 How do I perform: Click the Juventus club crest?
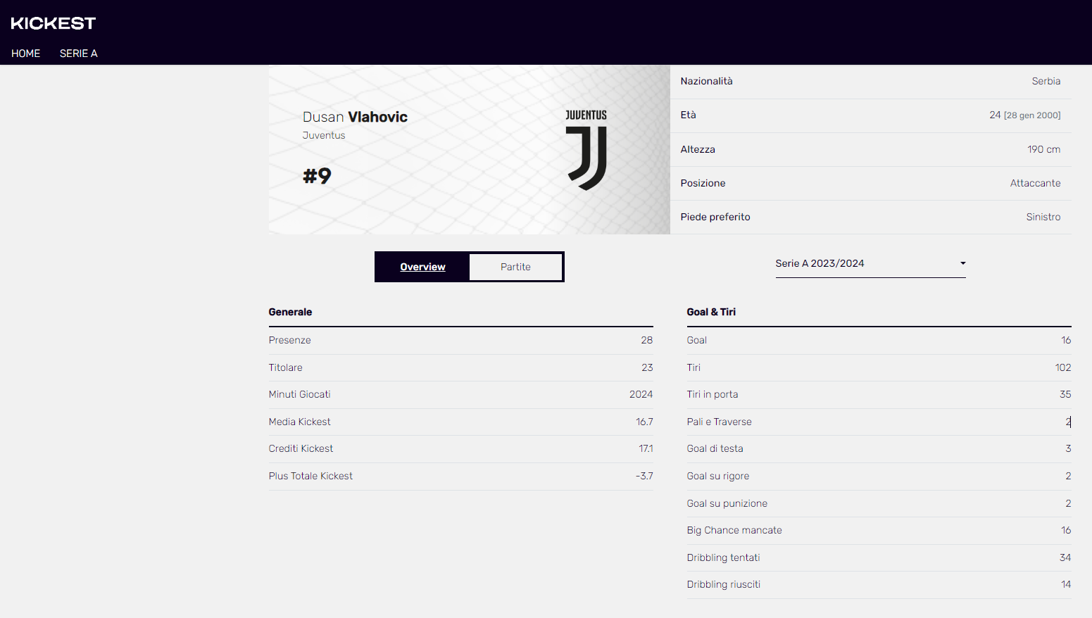586,150
